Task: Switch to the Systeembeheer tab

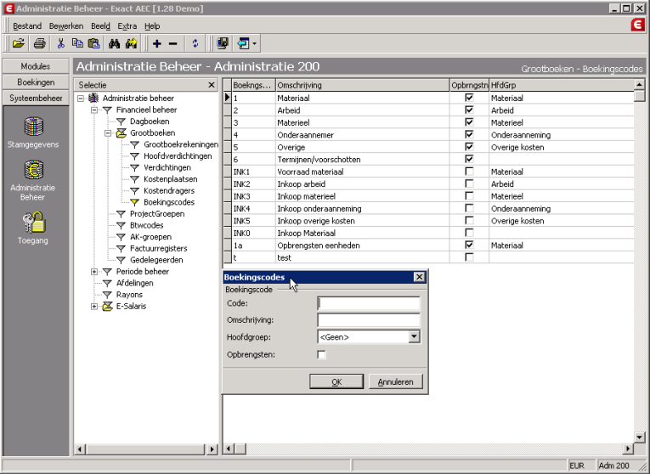Action: pos(36,98)
